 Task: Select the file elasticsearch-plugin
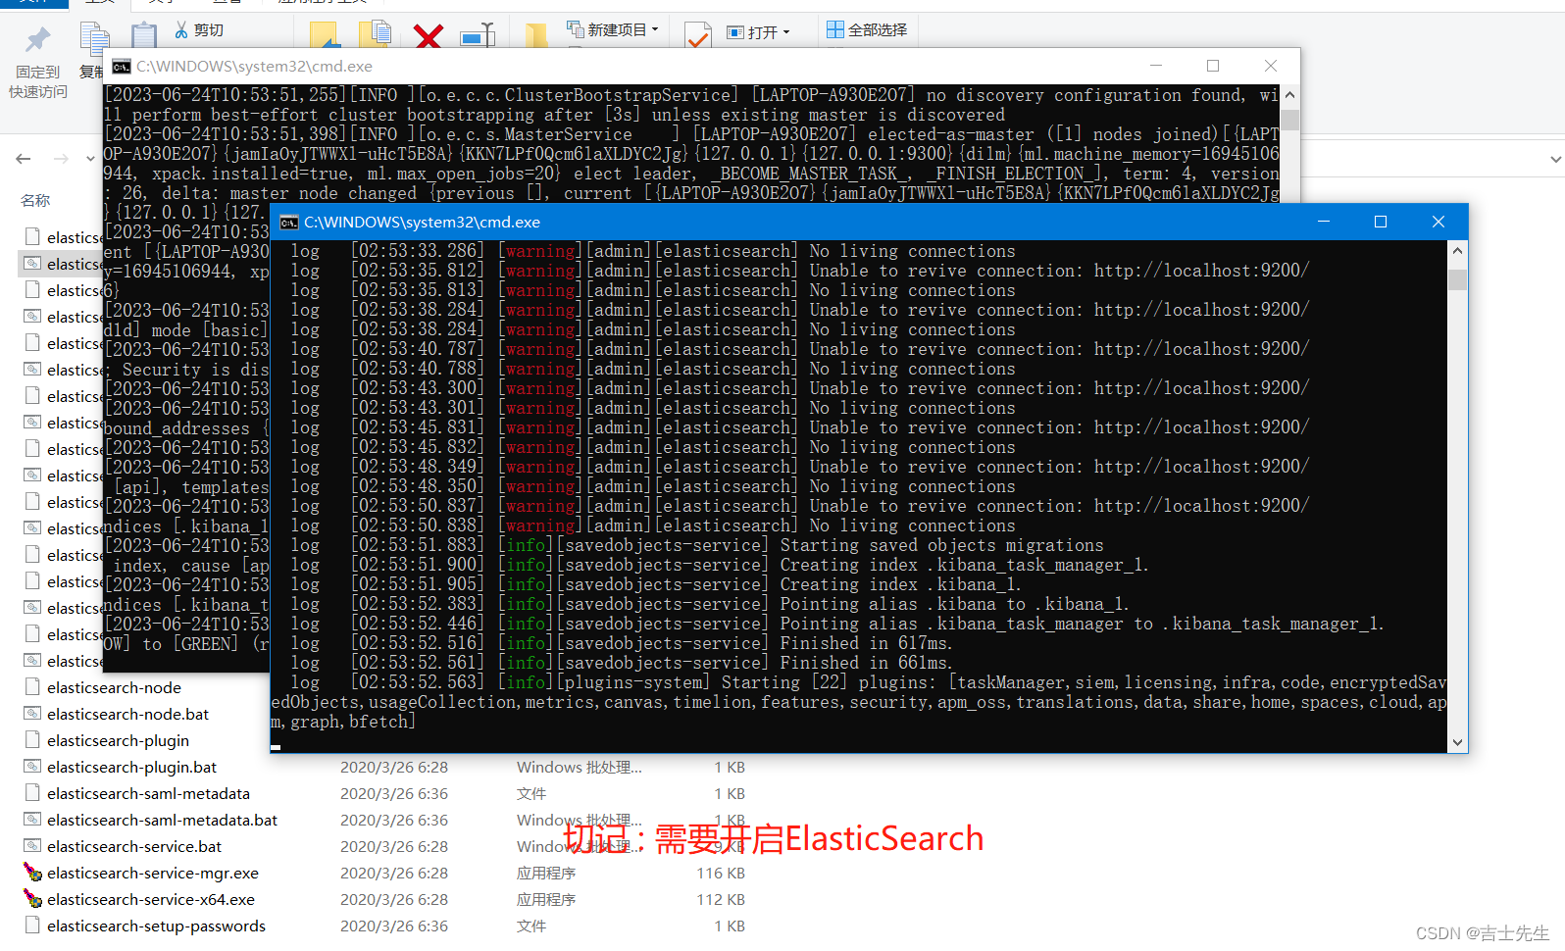click(x=118, y=740)
